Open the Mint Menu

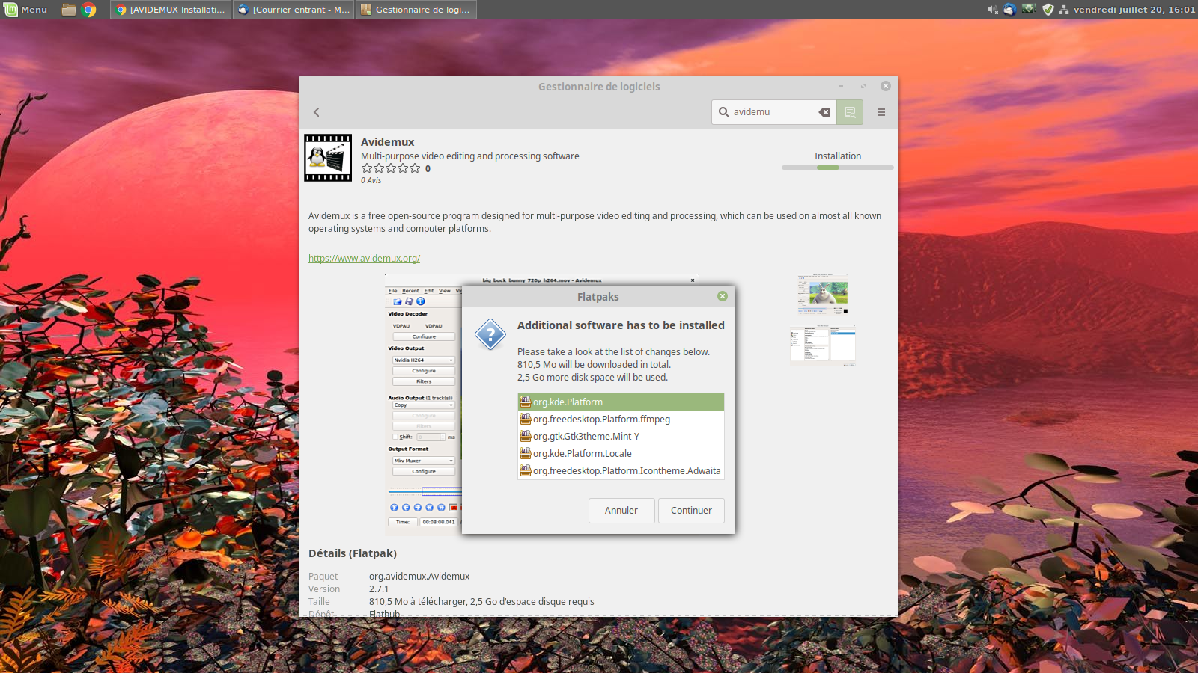[26, 10]
